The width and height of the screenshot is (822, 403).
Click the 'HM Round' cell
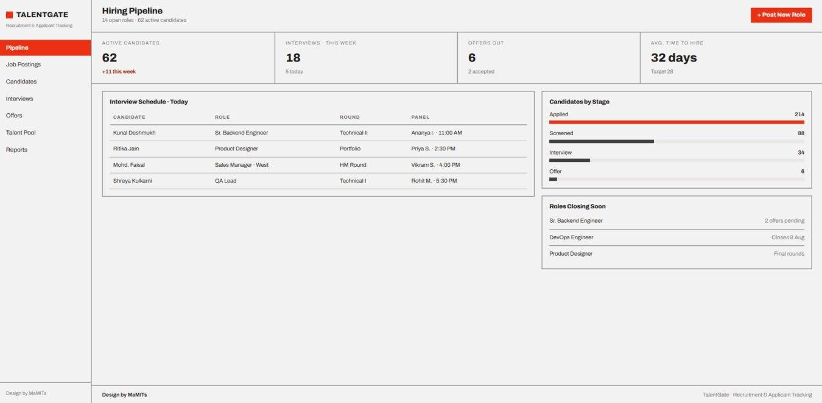point(353,165)
